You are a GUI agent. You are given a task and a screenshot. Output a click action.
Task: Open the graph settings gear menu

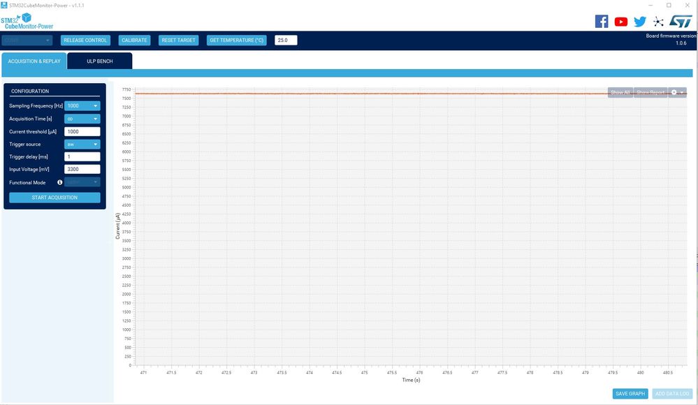[x=677, y=93]
